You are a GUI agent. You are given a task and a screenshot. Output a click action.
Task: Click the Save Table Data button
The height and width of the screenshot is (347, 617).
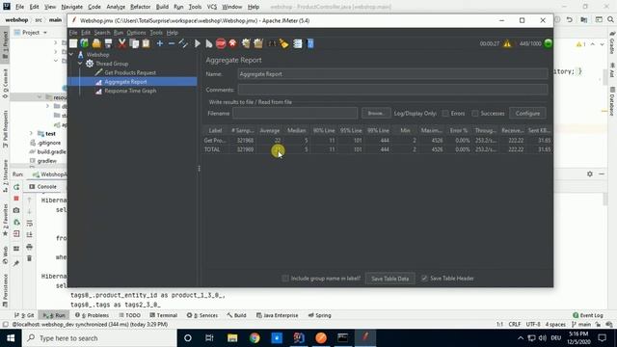tap(389, 279)
